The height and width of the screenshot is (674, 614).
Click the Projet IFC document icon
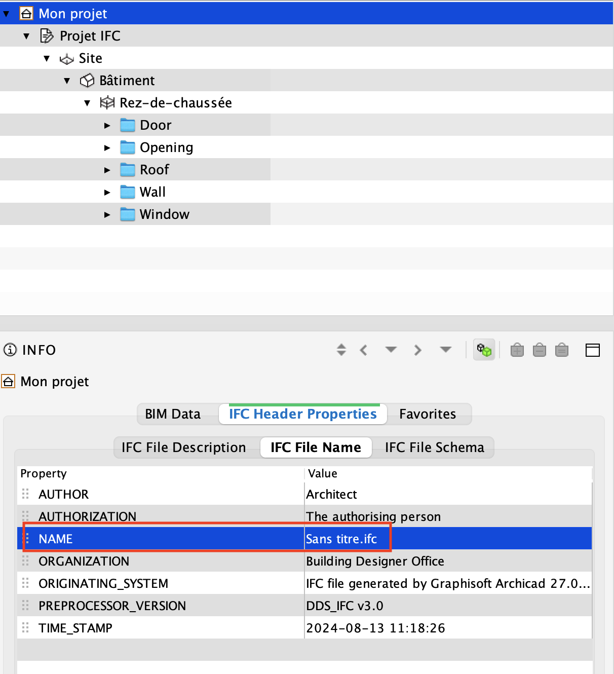click(47, 36)
